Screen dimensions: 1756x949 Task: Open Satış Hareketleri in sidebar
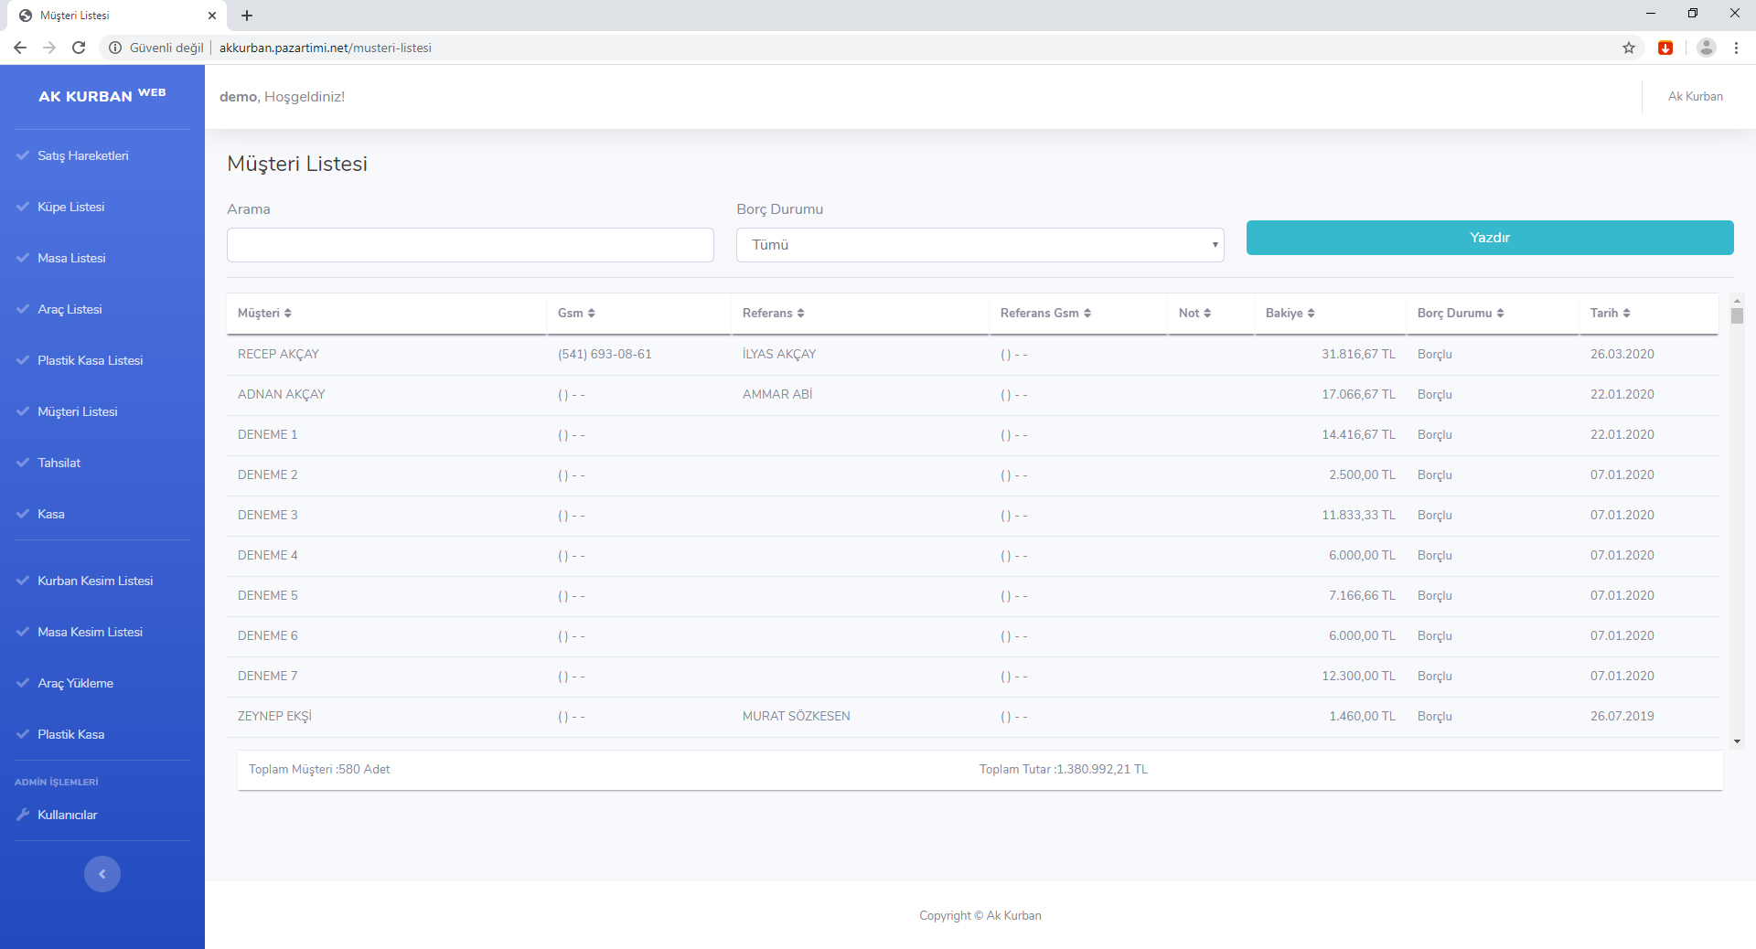pos(82,155)
